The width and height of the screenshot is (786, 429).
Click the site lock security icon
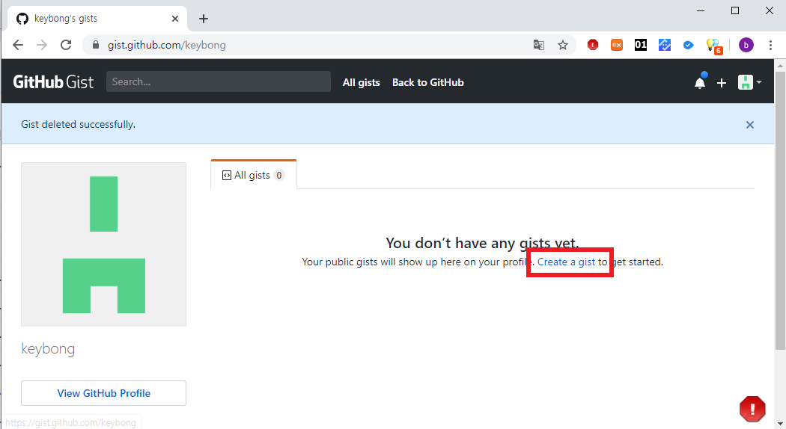96,45
